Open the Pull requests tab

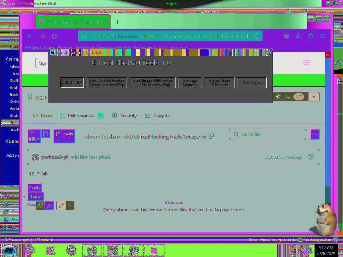82,115
